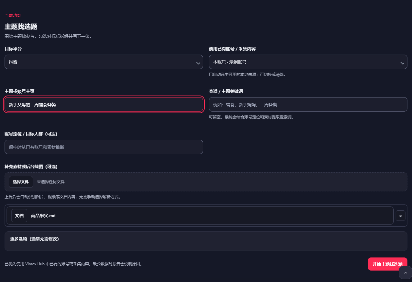Click the 赛道 / 主题关键词 input field

[308, 104]
